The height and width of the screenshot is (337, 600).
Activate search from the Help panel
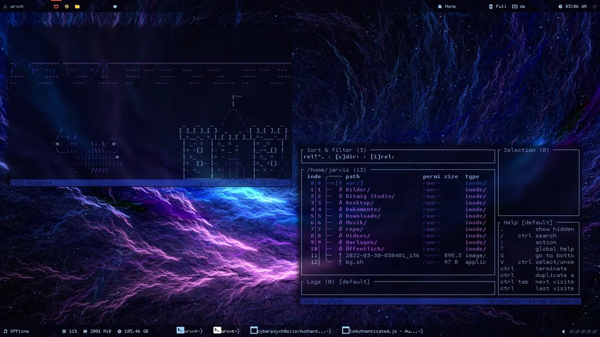[547, 235]
